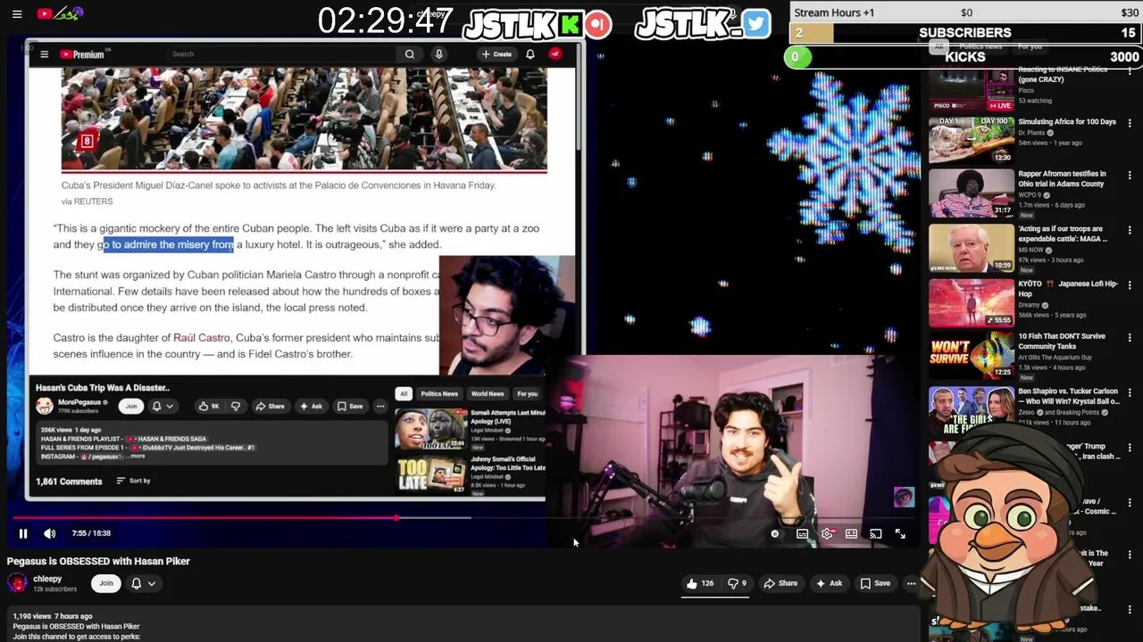Open options menu for Pisco live stream
The width and height of the screenshot is (1143, 642).
click(1130, 71)
